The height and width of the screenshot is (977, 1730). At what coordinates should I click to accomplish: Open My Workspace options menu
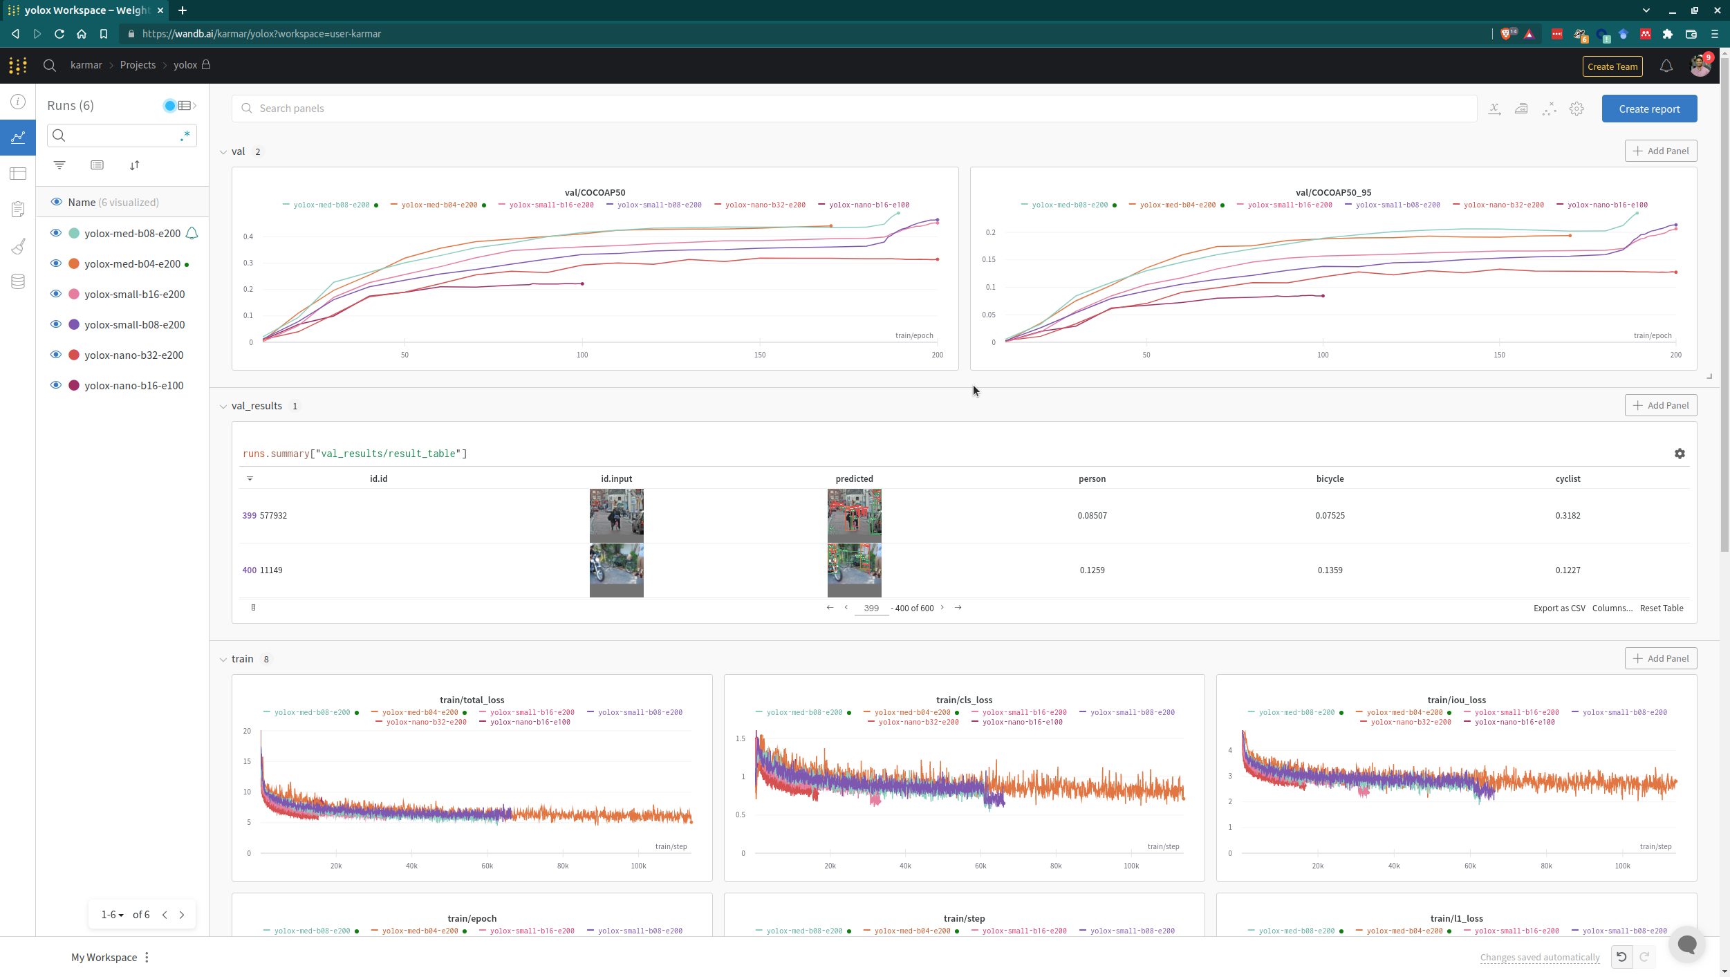coord(147,958)
